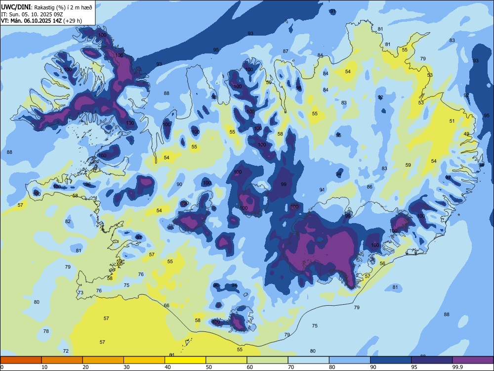
Task: Click the humidity value '86' on the map
Action: (370, 187)
